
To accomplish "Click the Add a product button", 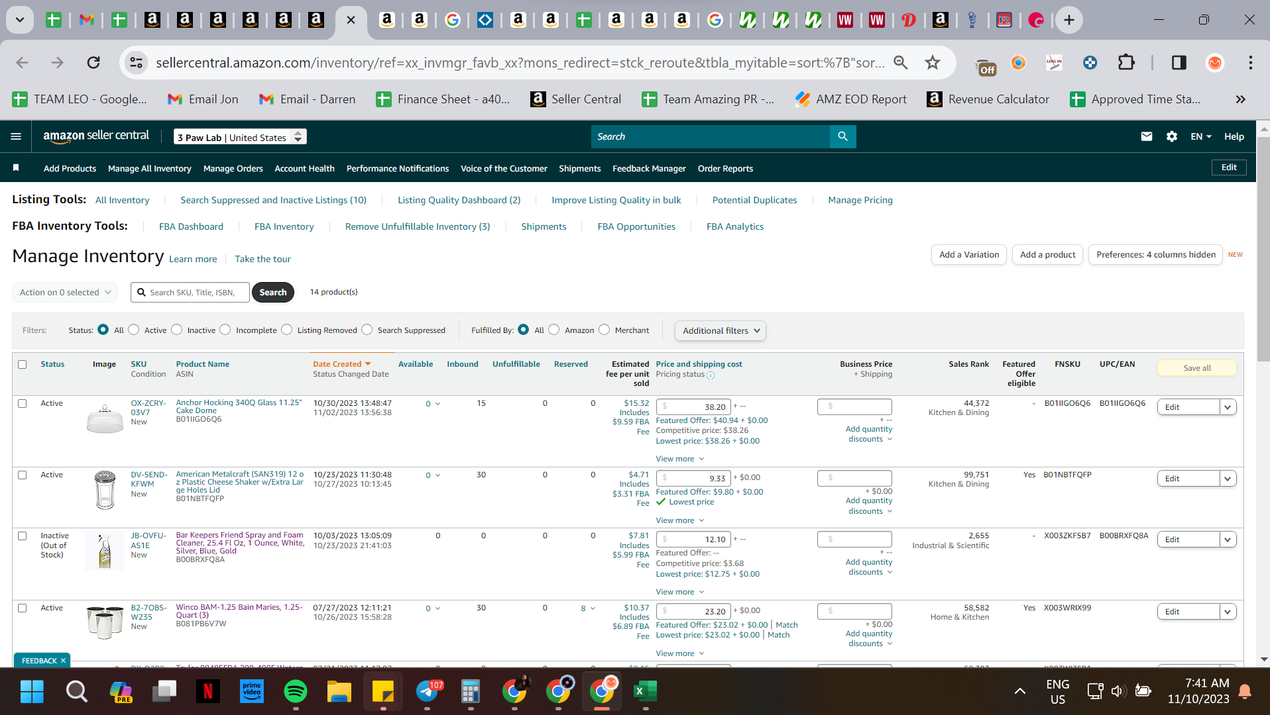I will pos(1048,254).
